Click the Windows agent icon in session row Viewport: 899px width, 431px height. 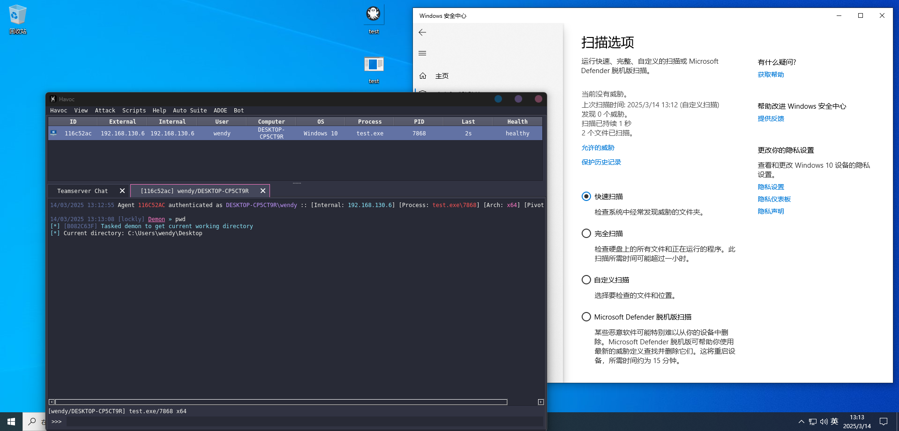[53, 133]
